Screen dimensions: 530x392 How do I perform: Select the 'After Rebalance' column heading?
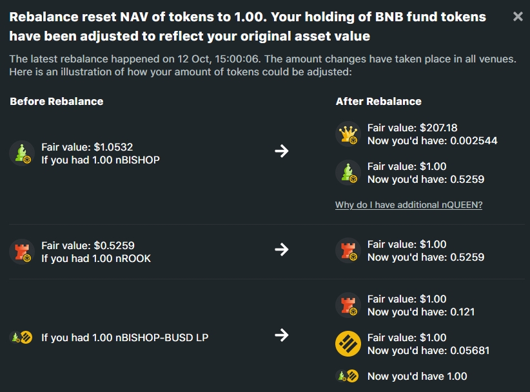(x=378, y=101)
